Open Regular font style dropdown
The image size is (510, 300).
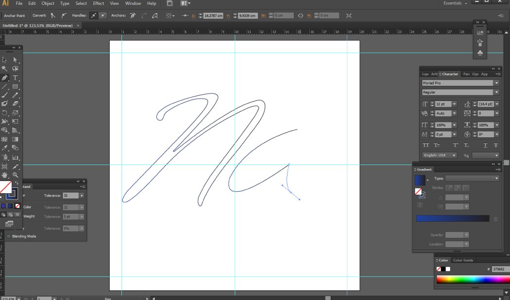pos(496,92)
